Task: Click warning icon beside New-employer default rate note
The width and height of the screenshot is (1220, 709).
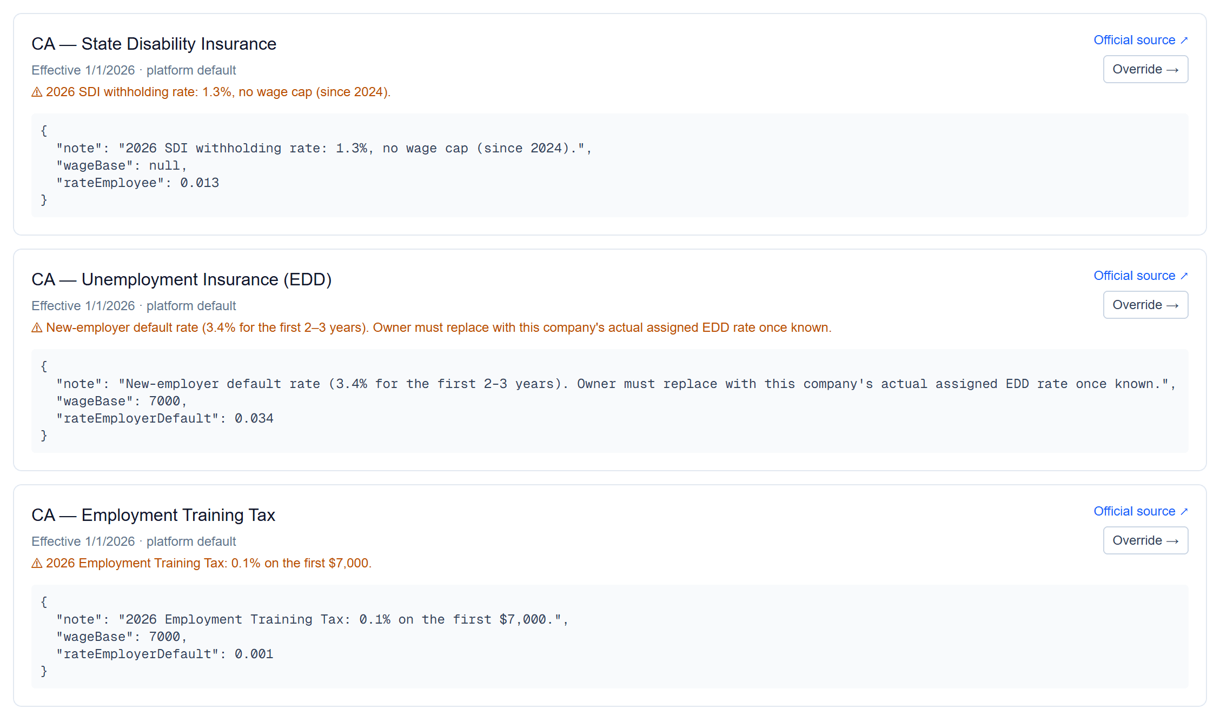Action: [x=37, y=328]
